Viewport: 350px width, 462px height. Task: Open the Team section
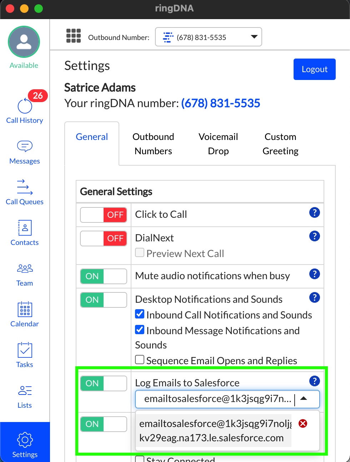25,275
